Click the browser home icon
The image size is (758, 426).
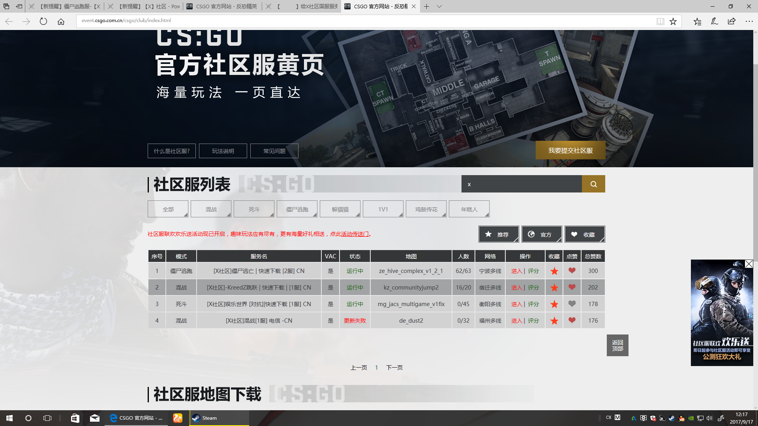click(61, 21)
